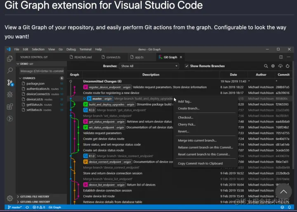Open deviceList.ts in changes list

pos(41,99)
